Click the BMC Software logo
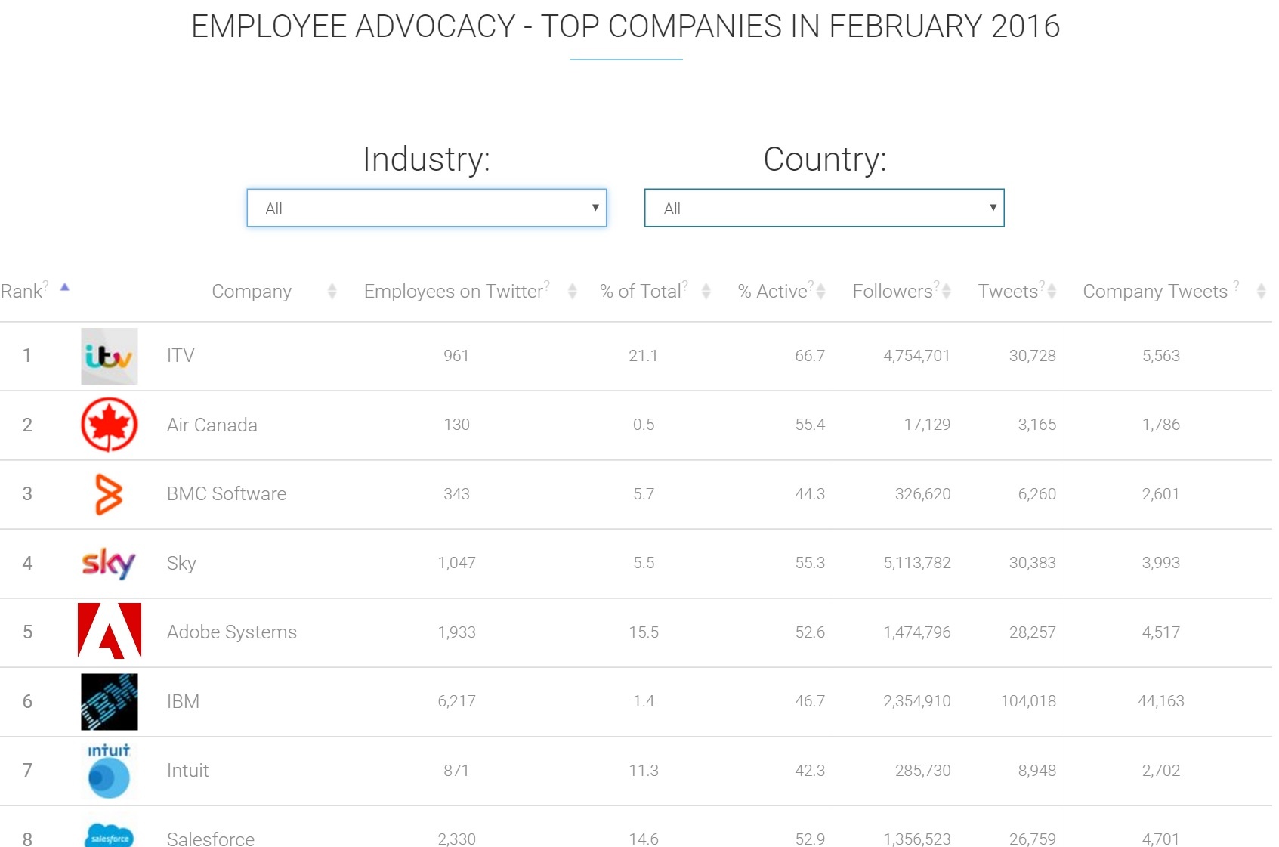The height and width of the screenshot is (847, 1279). click(110, 494)
